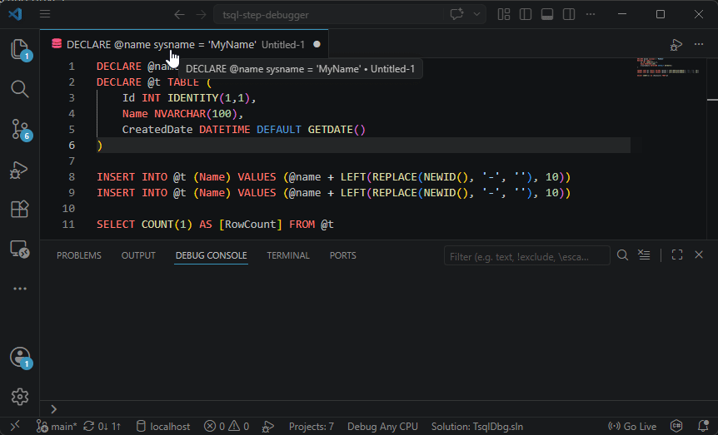This screenshot has height=435, width=718.
Task: Open the chat icon in the title bar
Action: [x=456, y=14]
